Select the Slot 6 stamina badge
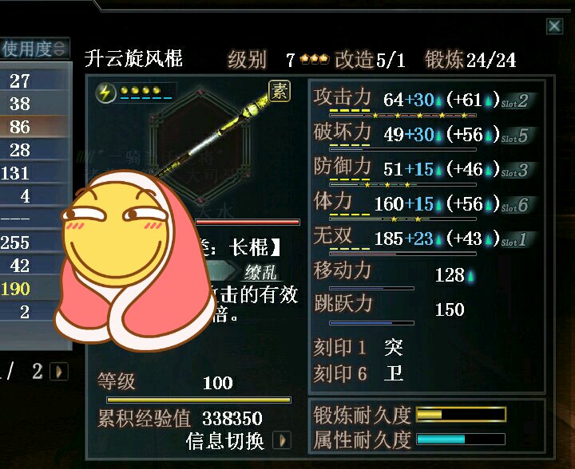The image size is (575, 469). click(x=516, y=205)
